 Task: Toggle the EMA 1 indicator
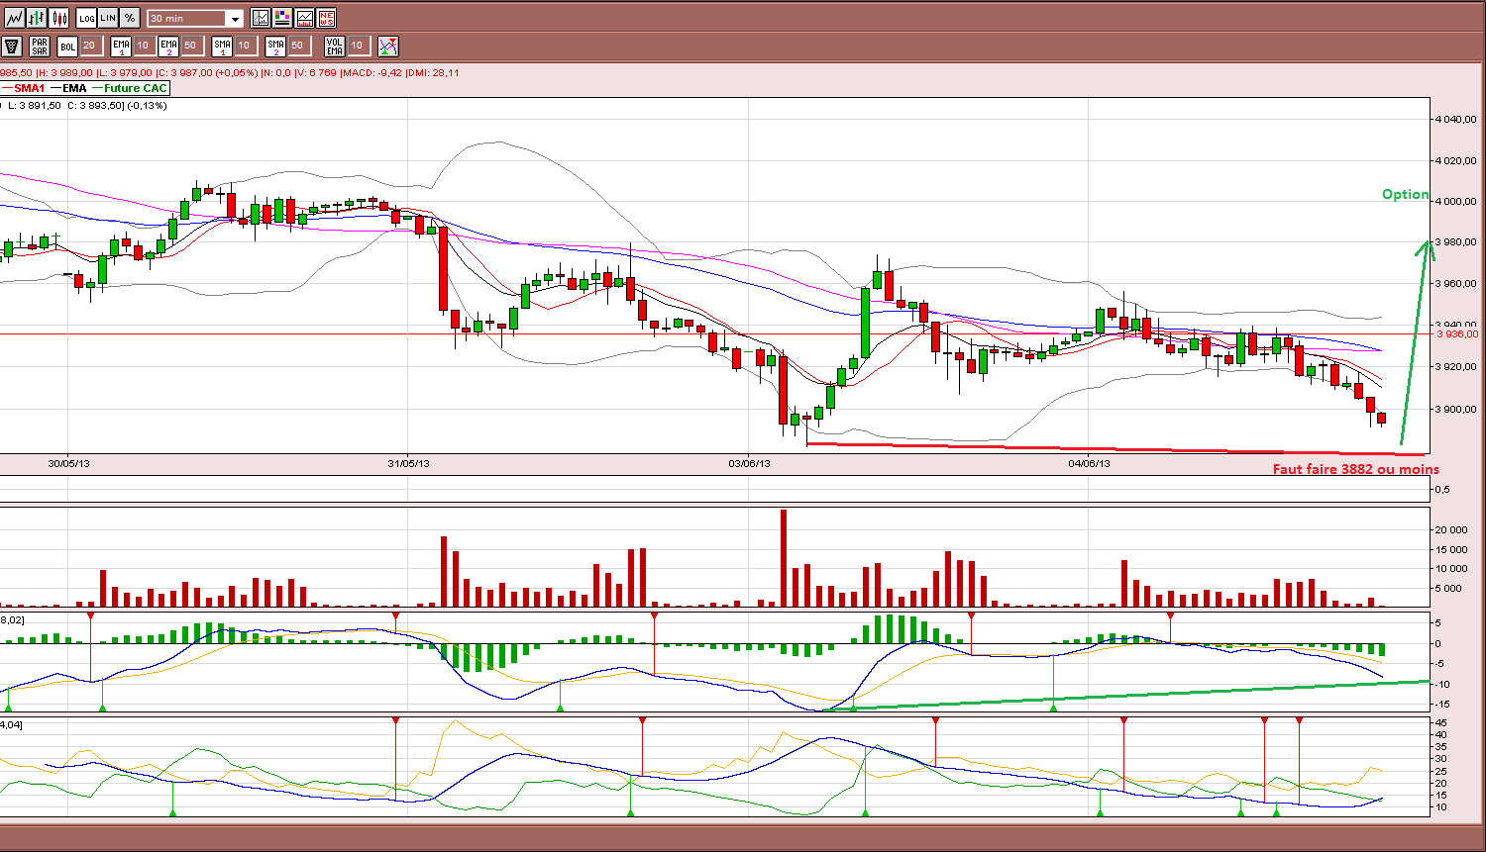pos(121,46)
